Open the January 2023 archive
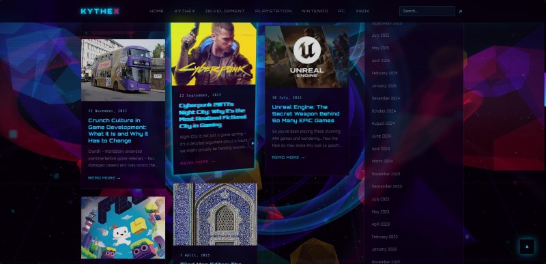The height and width of the screenshot is (264, 546). 384,250
